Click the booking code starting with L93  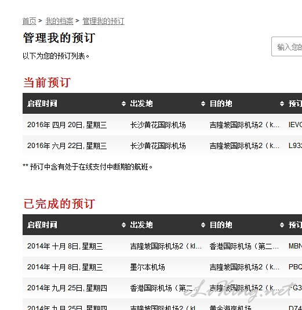pos(295,146)
